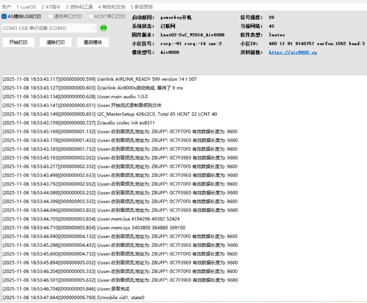This screenshot has width=367, height=303.
Task: Select the log line timestamped 18:53:45.600
Action: pos(120,254)
